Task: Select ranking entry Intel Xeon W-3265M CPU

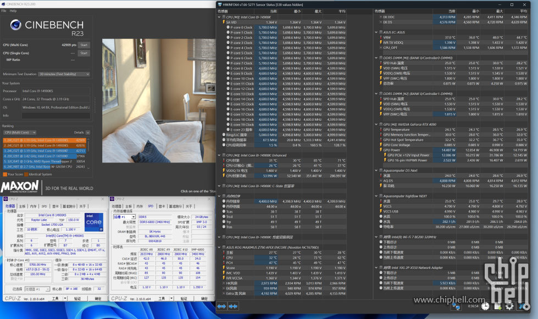Action: coord(45,166)
